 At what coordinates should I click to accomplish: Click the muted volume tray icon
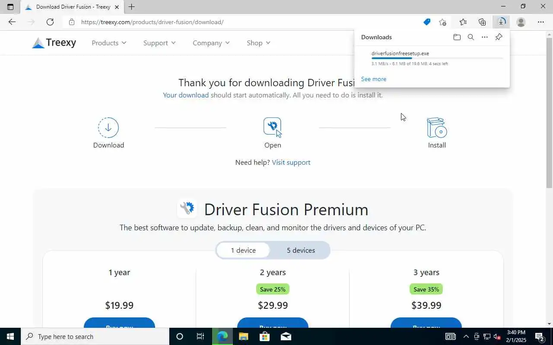coord(497,336)
